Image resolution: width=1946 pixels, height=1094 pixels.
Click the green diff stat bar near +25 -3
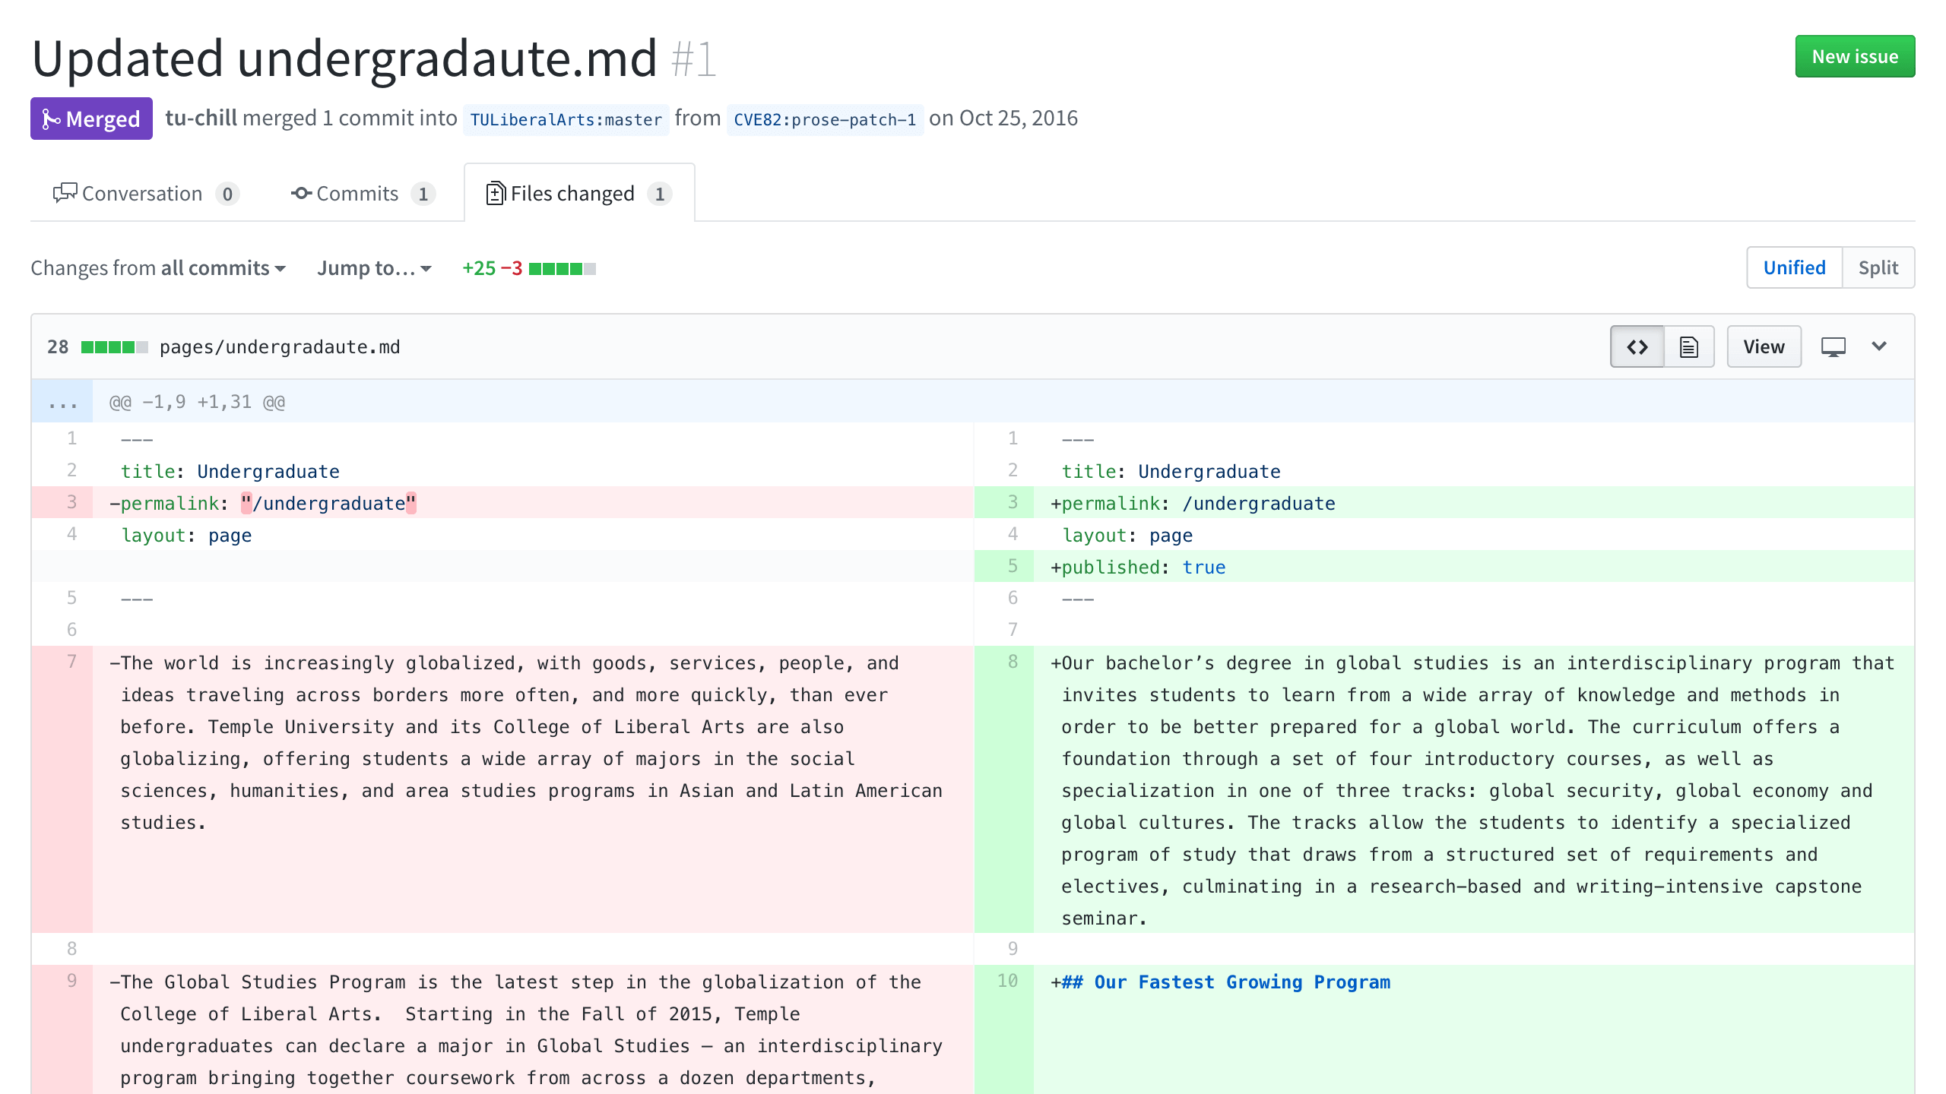pyautogui.click(x=559, y=267)
